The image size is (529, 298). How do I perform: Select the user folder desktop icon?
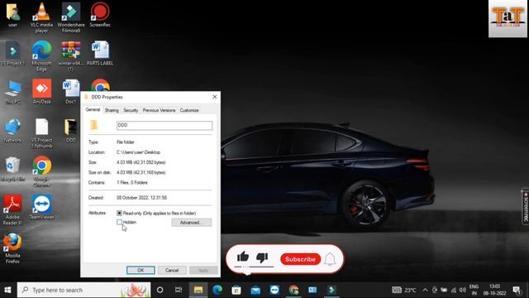(x=13, y=15)
